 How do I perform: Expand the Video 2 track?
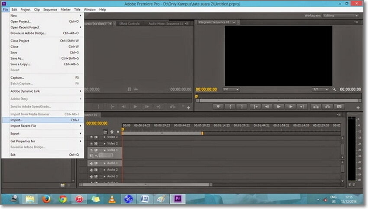(104, 144)
